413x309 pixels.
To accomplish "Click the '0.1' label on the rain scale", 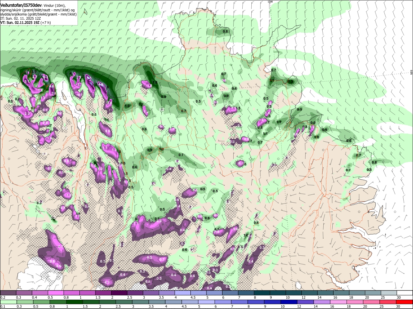I will point(3,306).
